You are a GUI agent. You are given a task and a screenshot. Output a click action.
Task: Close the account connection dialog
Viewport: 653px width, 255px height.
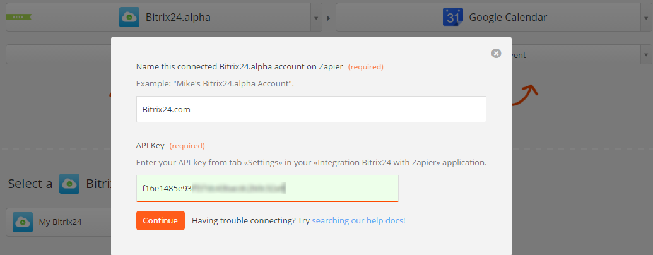(496, 54)
